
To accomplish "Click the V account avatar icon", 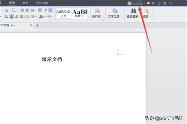I will pyautogui.click(x=129, y=3).
